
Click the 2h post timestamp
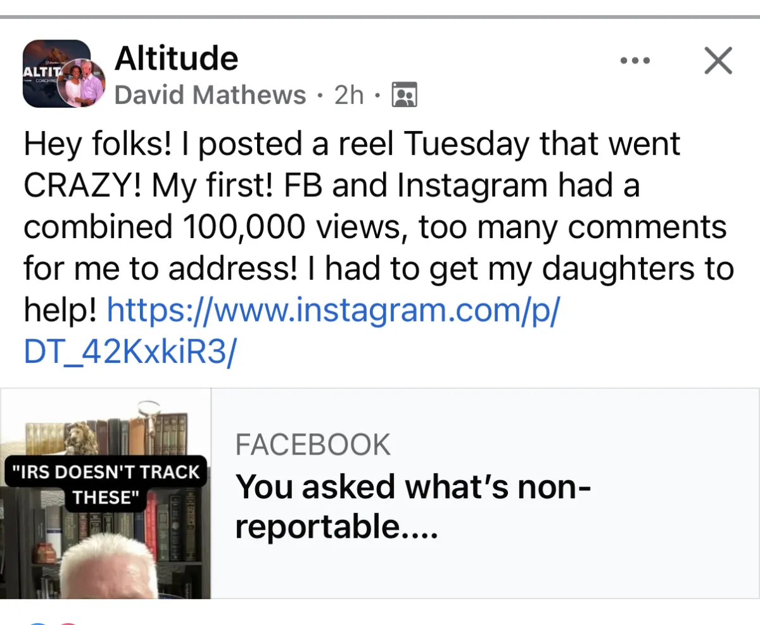tap(349, 96)
